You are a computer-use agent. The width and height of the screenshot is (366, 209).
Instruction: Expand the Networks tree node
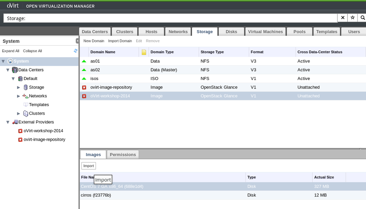click(19, 96)
